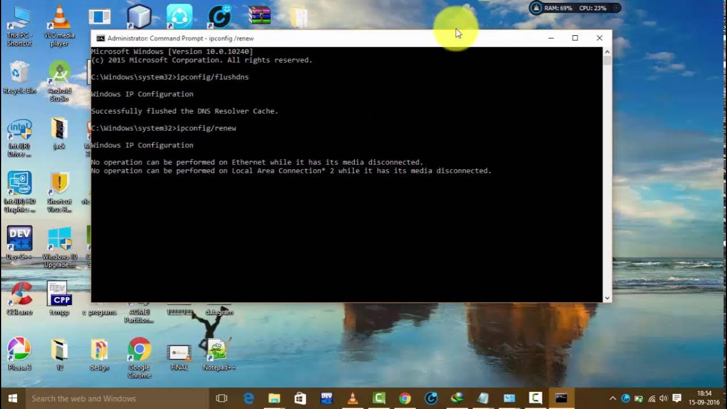Open Task View from the taskbar
The image size is (727, 409).
point(222,398)
